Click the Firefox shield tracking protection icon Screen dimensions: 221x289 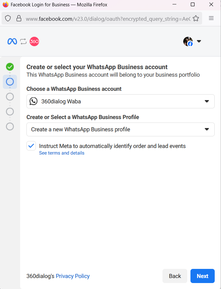pyautogui.click(x=8, y=18)
